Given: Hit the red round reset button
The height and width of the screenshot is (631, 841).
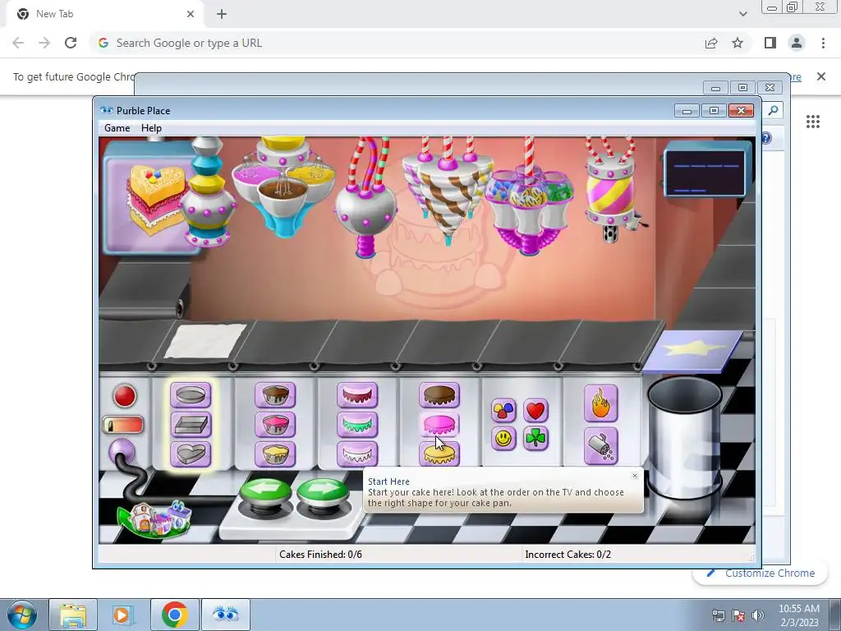Looking at the screenshot, I should pos(125,396).
